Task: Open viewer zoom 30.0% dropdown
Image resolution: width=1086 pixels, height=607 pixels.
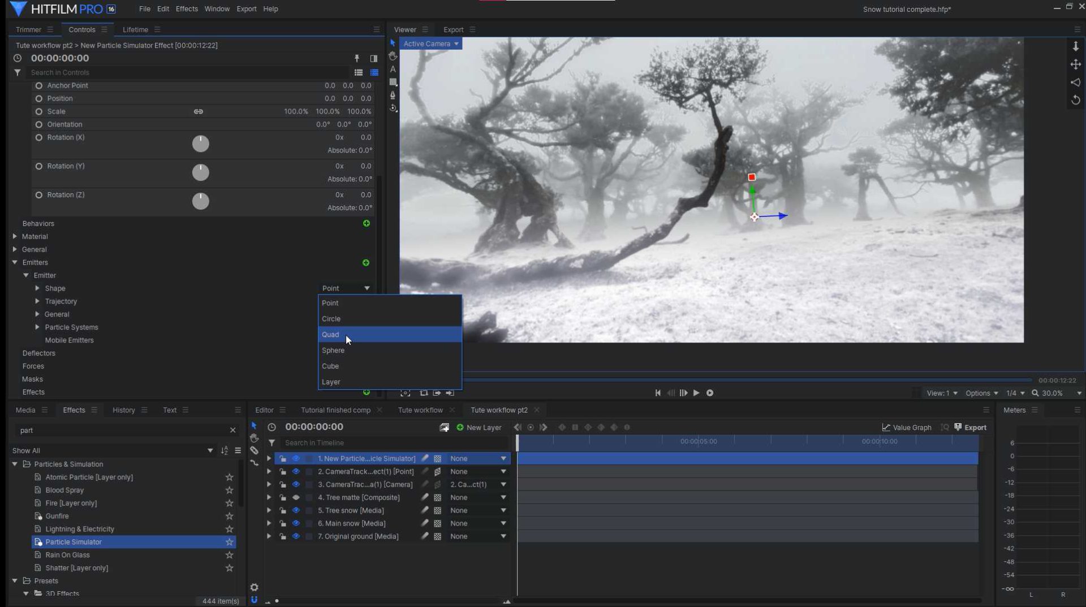Action: 1057,393
